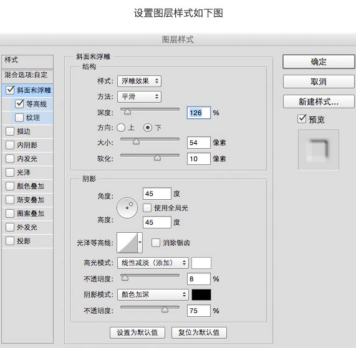Open the white highlight color swatch
The image size is (356, 348).
point(201,263)
